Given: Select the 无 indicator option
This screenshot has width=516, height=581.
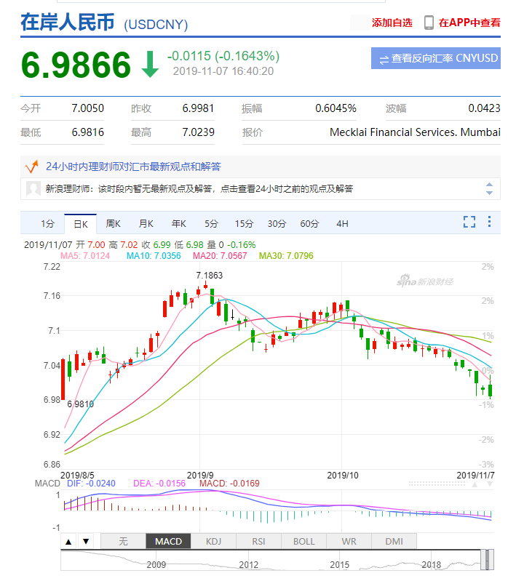Looking at the screenshot, I should [x=123, y=542].
